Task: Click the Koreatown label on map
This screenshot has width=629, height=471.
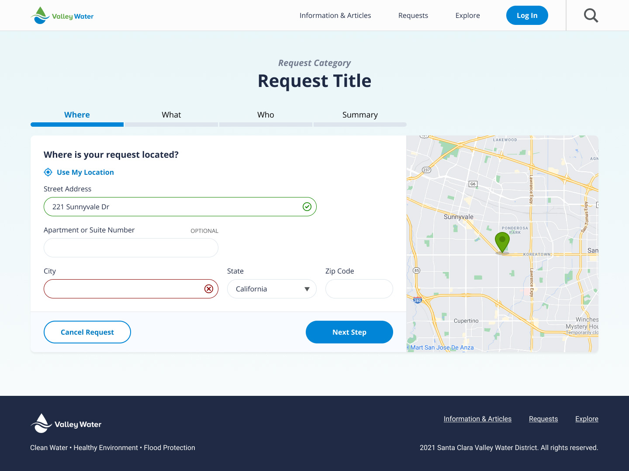Action: coord(537,254)
